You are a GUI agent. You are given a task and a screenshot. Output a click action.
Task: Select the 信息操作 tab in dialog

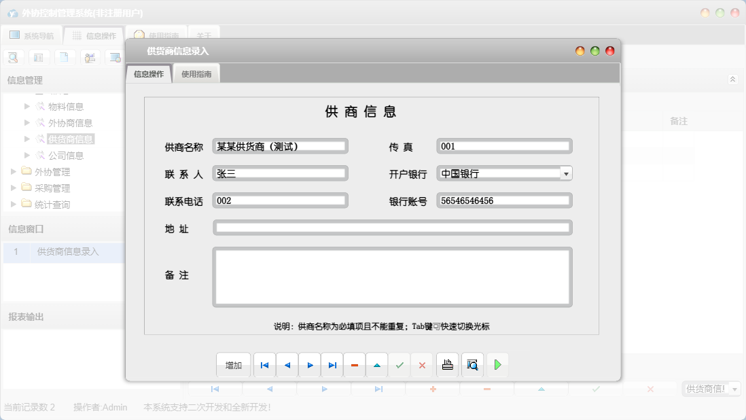pos(149,74)
